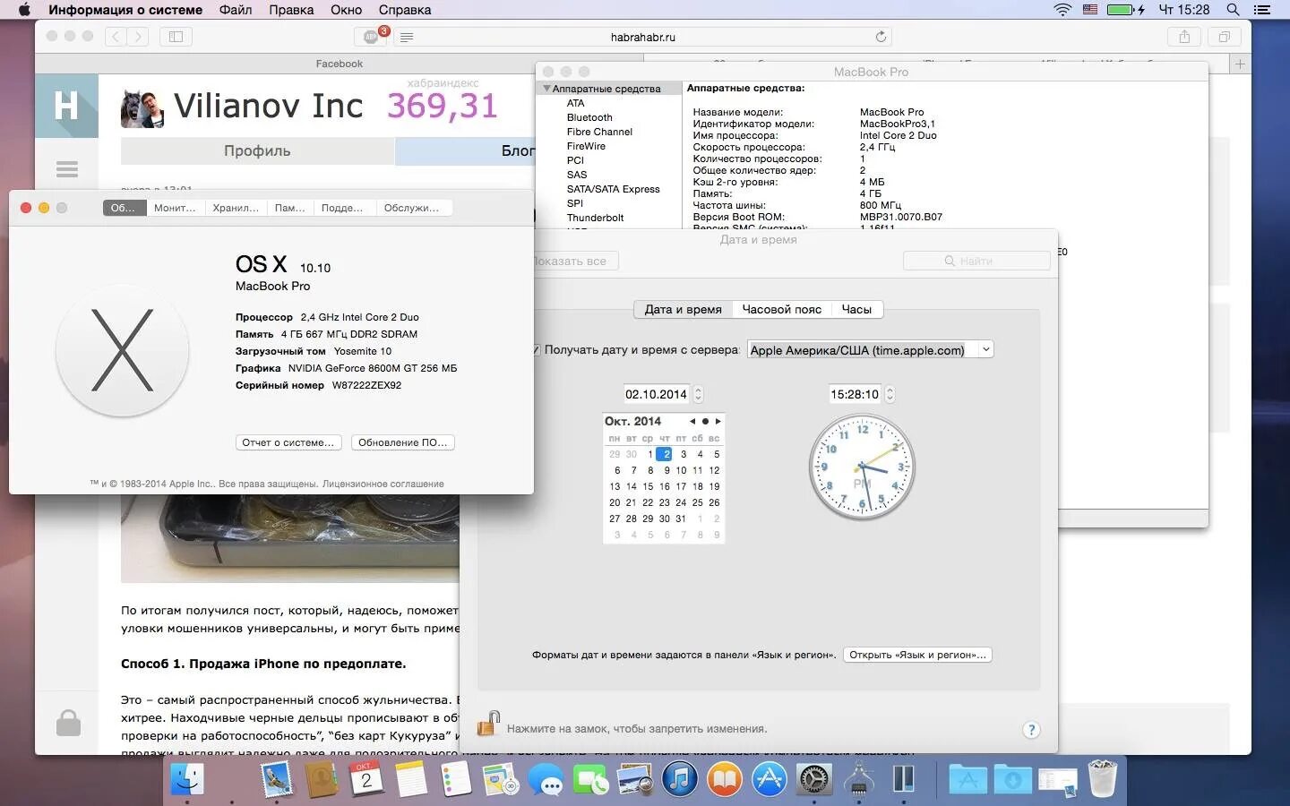
Task: Click the date field stepper
Action: (x=699, y=394)
